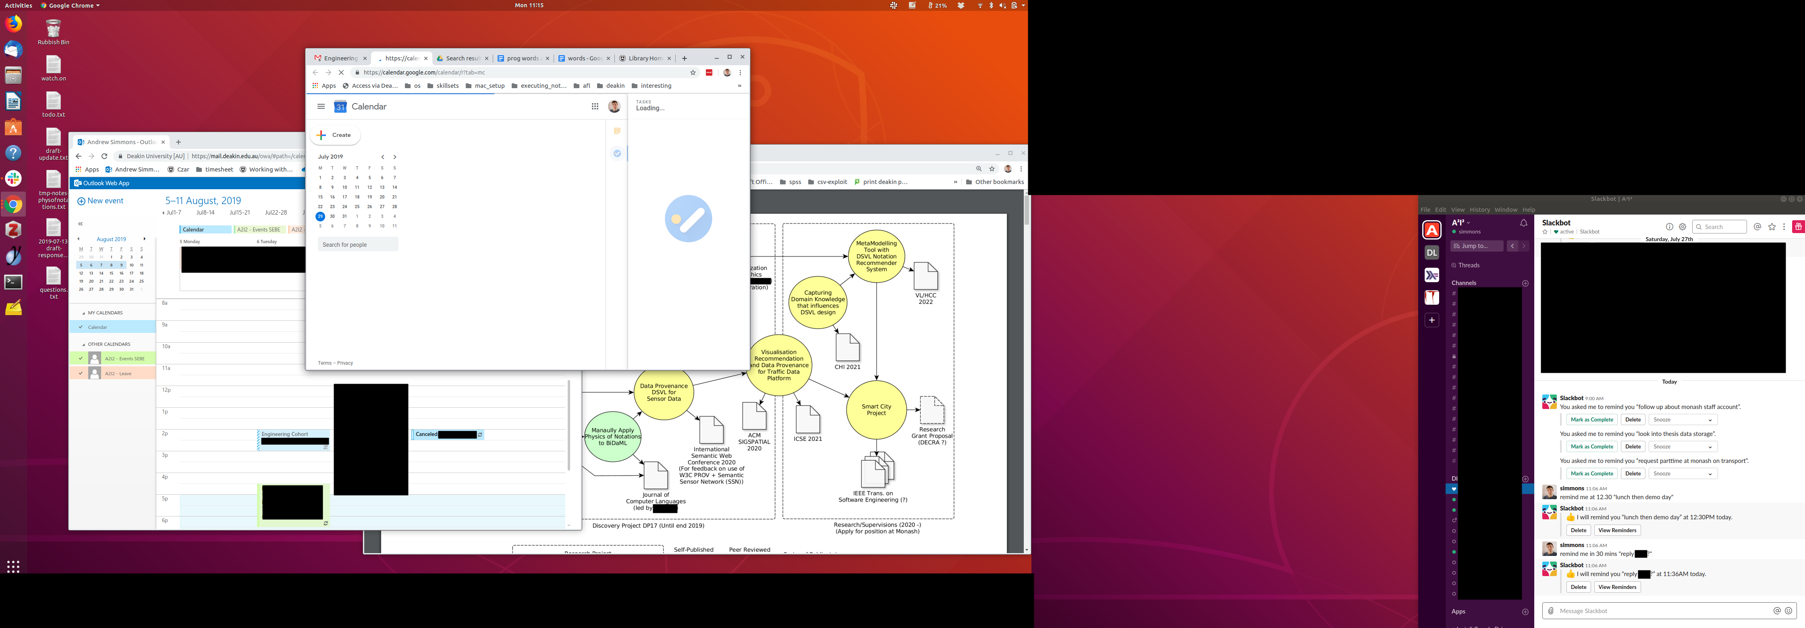The height and width of the screenshot is (628, 1805).
Task: Uncheck the A2I2 - Leave calendar
Action: (81, 373)
